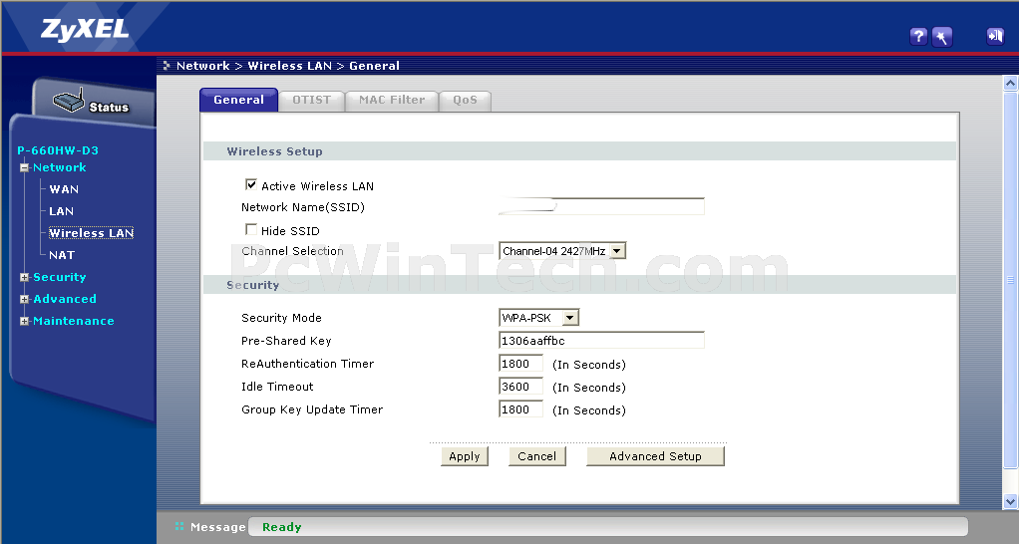Open the QoS tab
The height and width of the screenshot is (544, 1019).
tap(465, 101)
